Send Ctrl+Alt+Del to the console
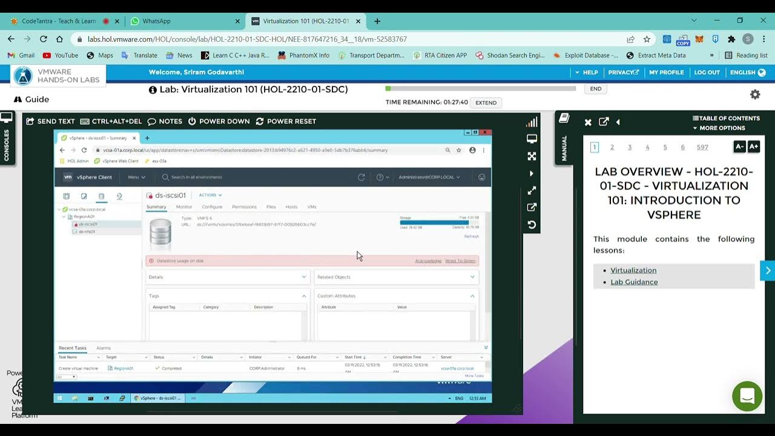Image resolution: width=775 pixels, height=436 pixels. [x=111, y=121]
